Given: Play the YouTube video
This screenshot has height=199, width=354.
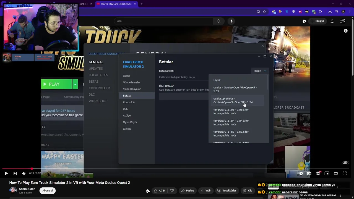Looking at the screenshot, I should click(6, 173).
